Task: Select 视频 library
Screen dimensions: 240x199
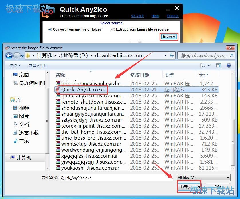Action: point(21,108)
